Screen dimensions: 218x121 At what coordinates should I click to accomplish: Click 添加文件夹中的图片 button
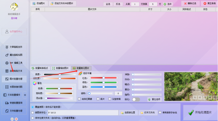tap(62, 4)
